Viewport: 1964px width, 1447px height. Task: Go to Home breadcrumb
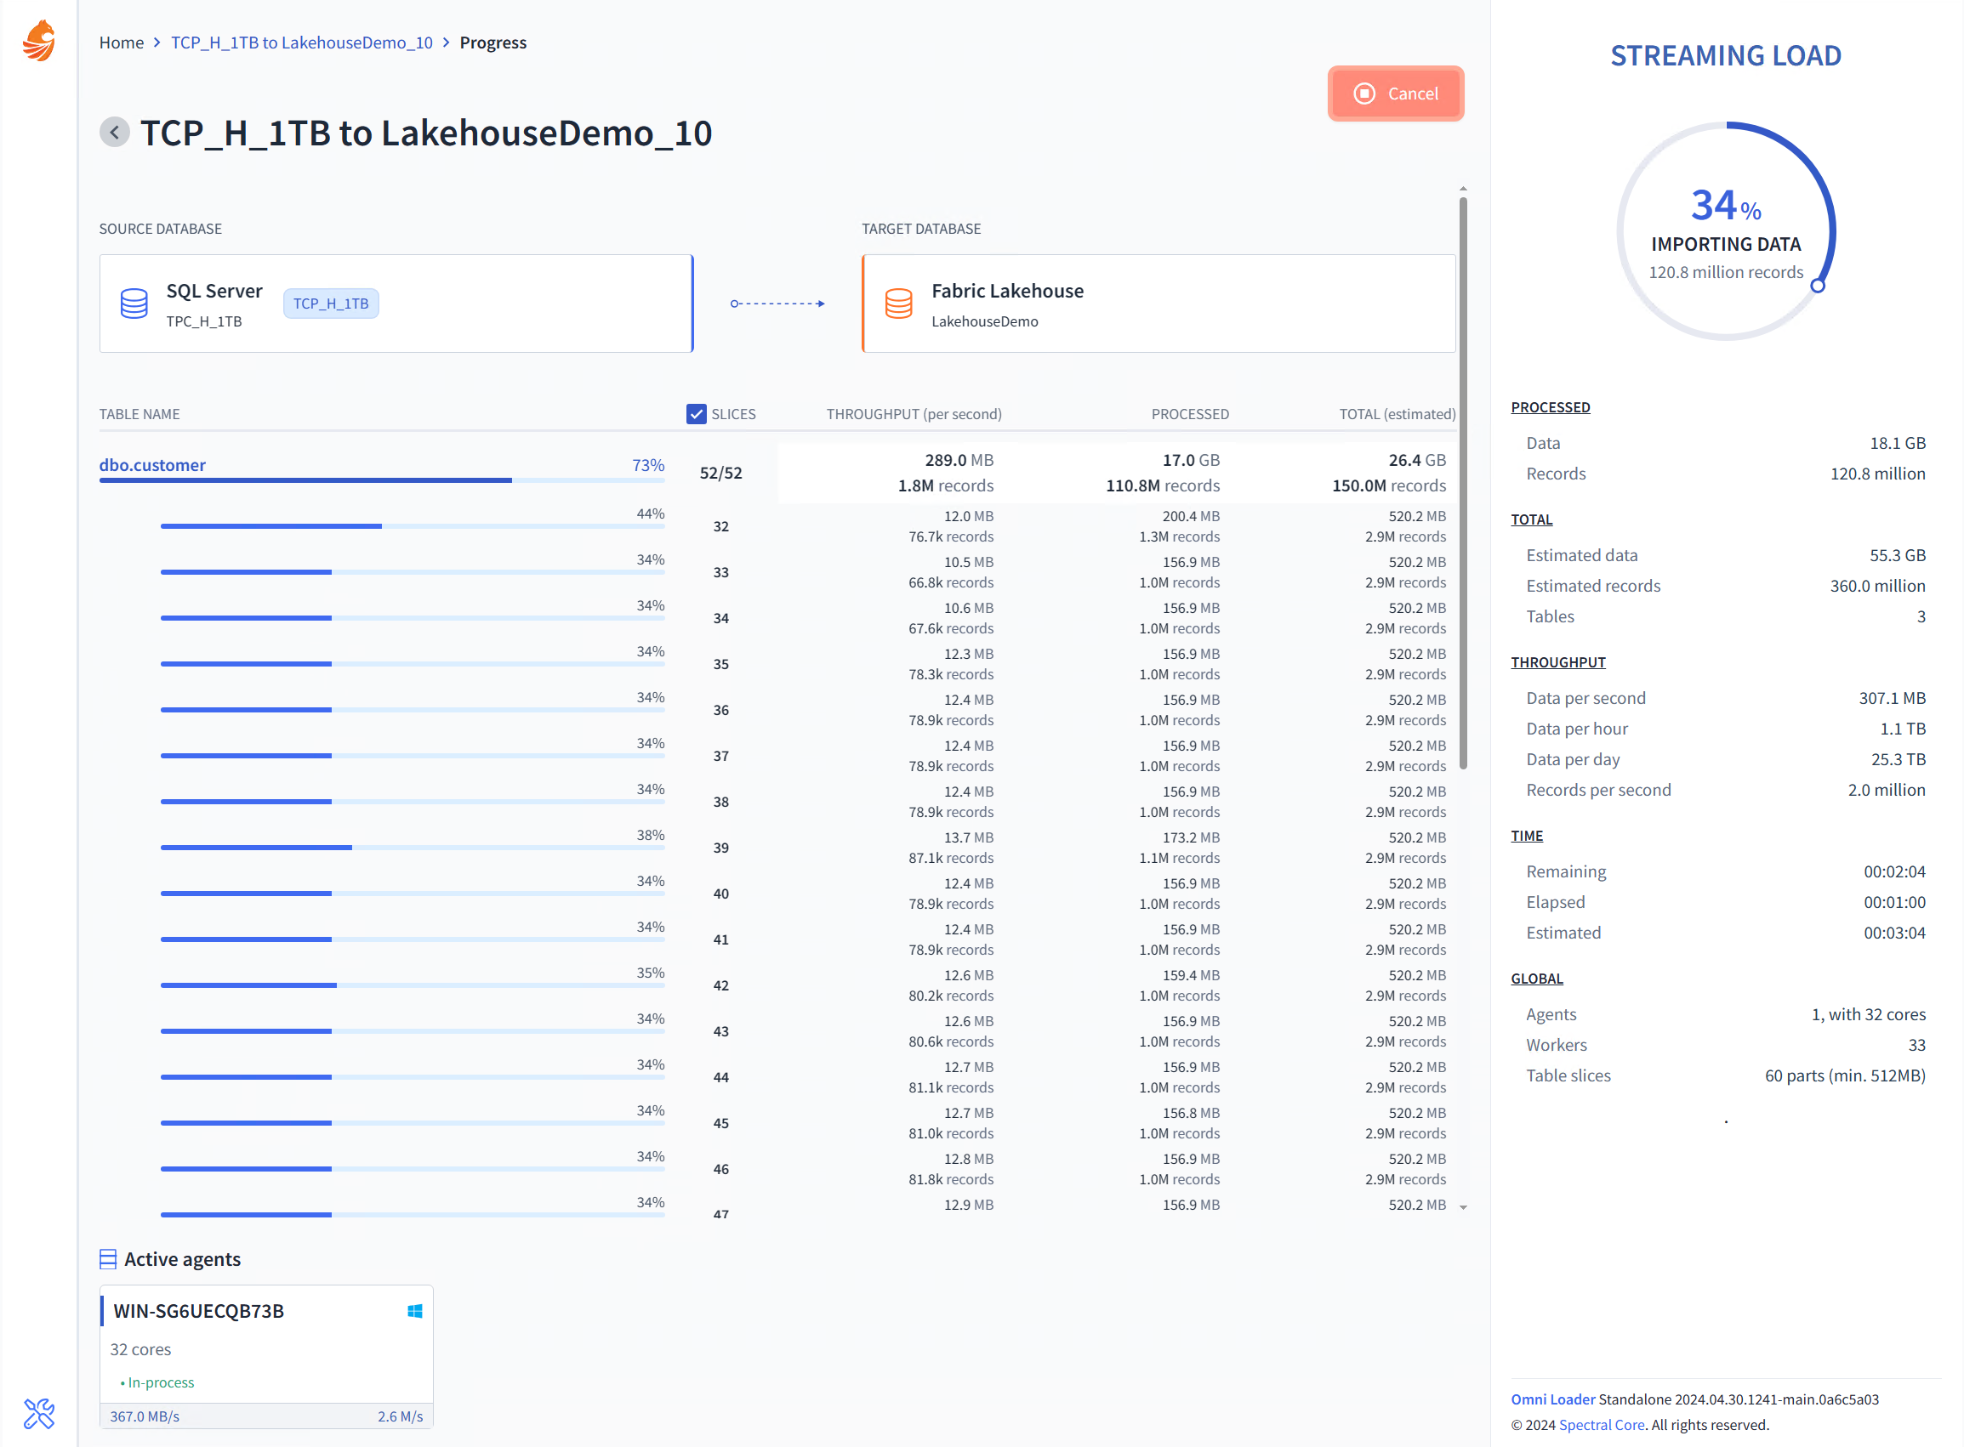click(121, 42)
